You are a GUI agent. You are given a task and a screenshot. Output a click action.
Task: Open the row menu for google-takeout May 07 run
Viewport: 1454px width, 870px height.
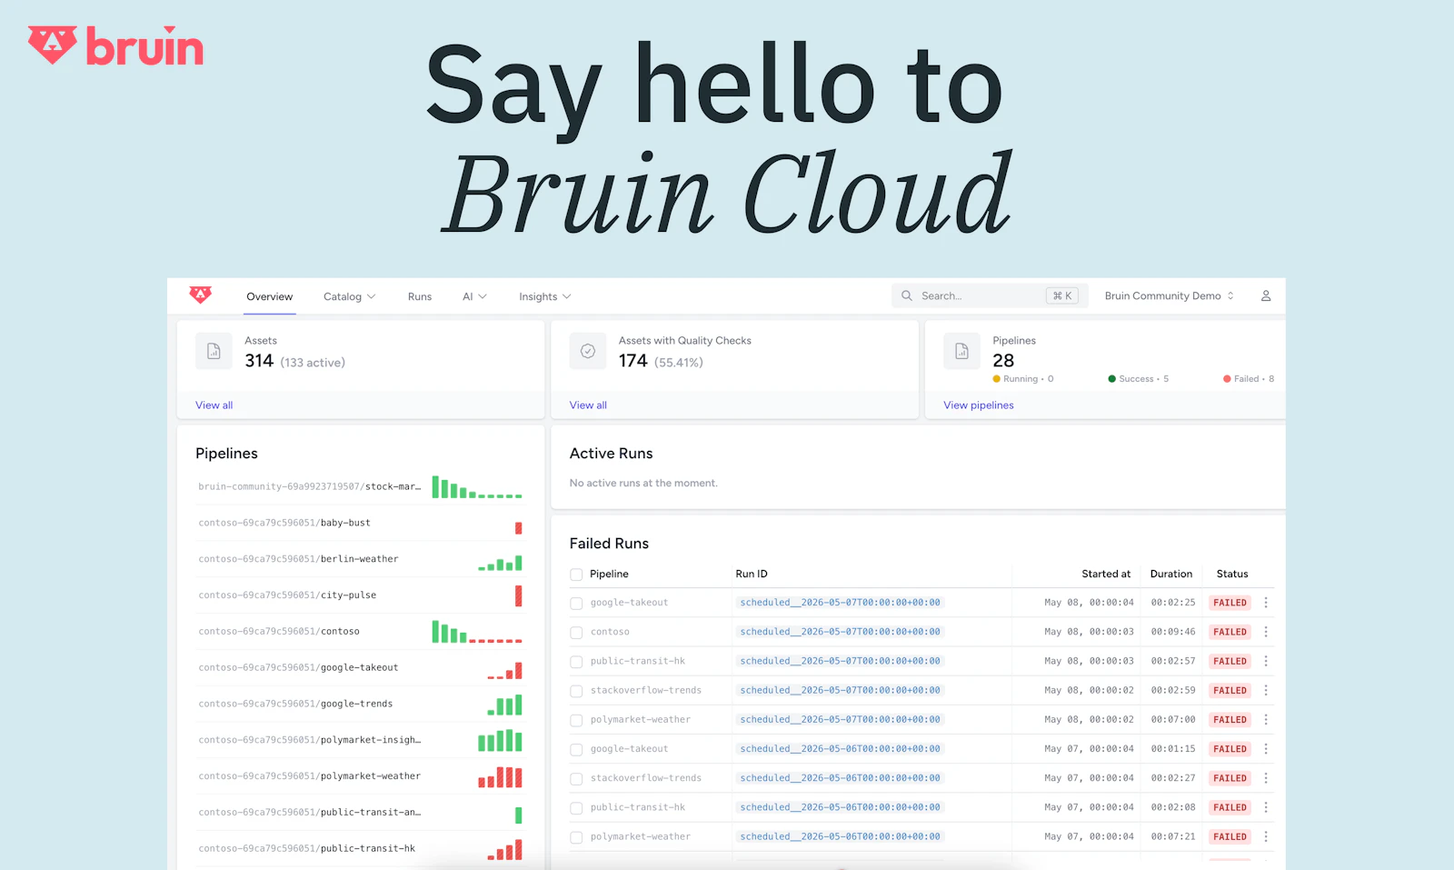pyautogui.click(x=1266, y=749)
